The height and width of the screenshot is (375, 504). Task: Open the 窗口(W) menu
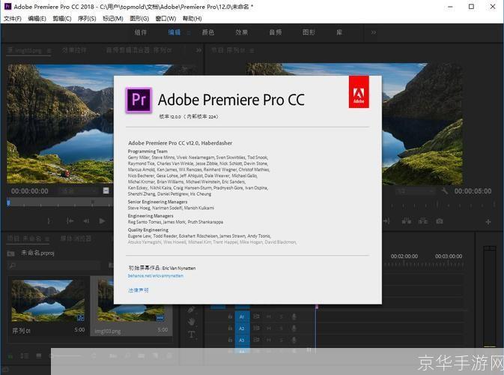tap(166, 19)
